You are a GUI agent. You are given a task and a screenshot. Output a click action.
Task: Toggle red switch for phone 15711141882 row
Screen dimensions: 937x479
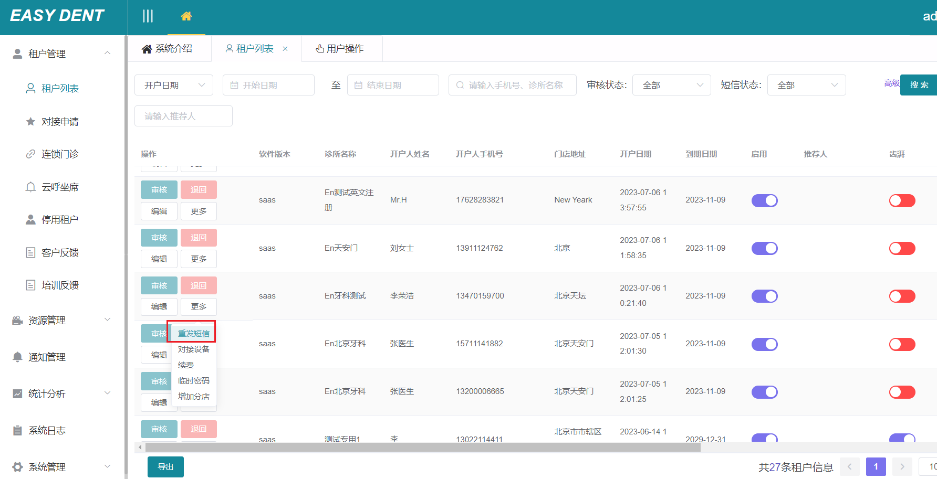pos(902,344)
